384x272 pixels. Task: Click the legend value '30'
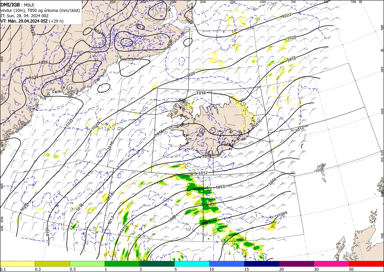tap(316, 269)
